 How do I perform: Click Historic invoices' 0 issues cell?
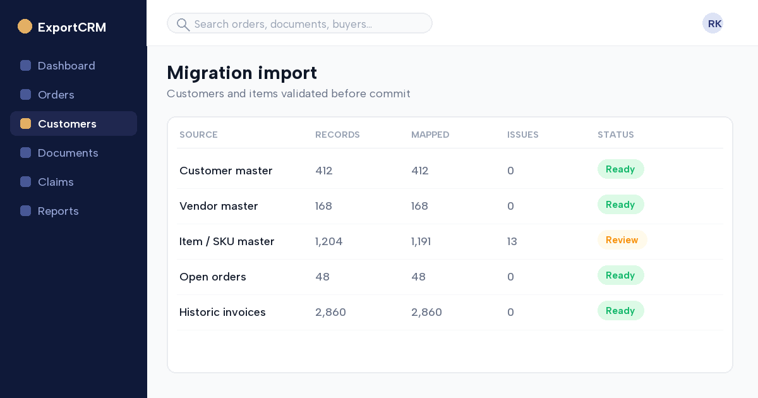click(510, 312)
